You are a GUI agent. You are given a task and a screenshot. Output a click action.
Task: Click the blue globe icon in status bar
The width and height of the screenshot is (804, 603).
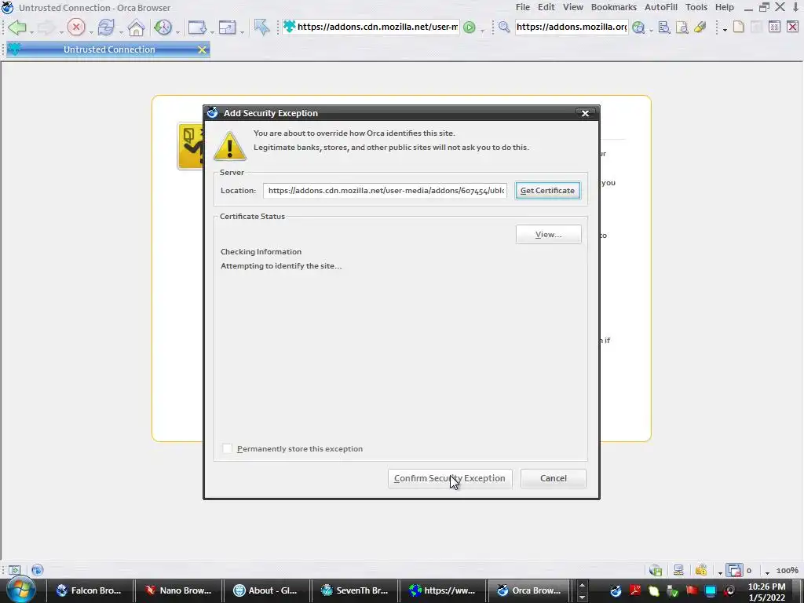(38, 570)
